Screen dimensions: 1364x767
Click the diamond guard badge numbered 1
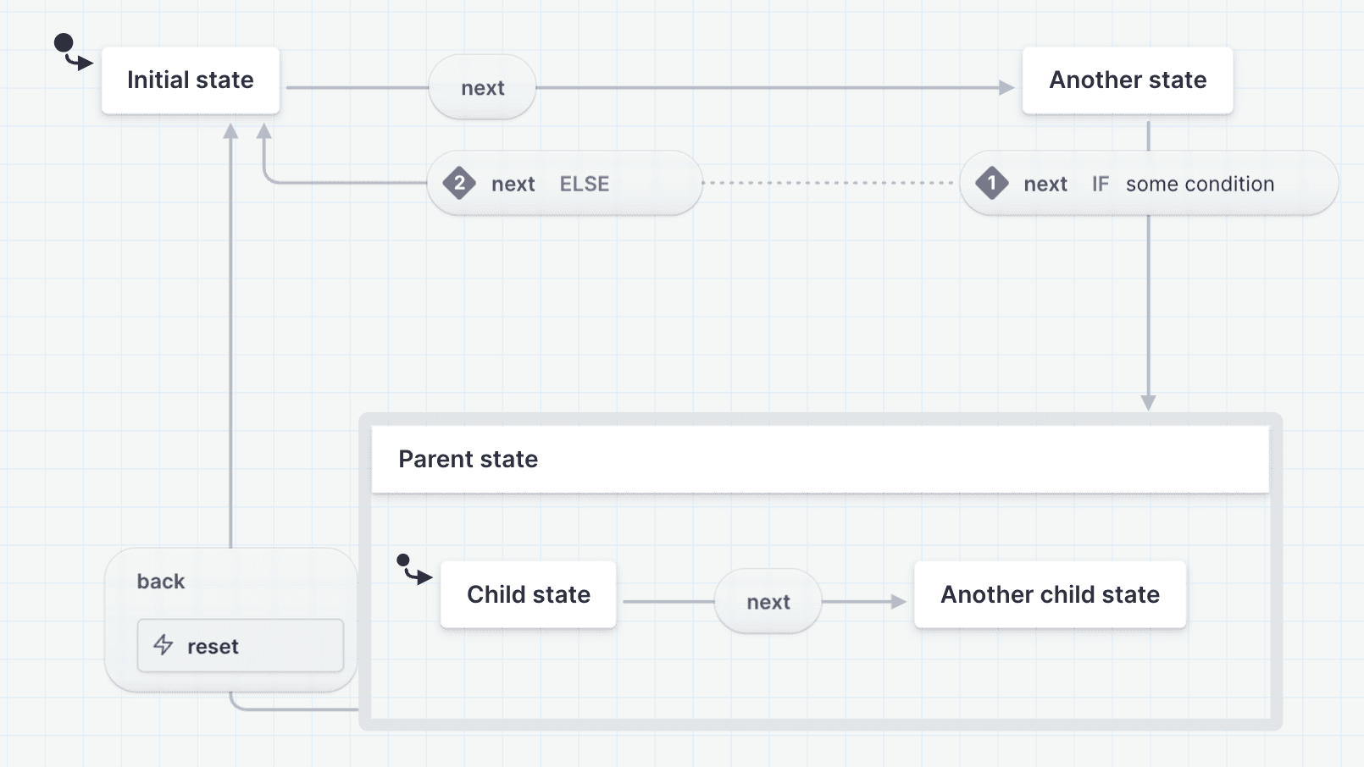click(x=992, y=183)
